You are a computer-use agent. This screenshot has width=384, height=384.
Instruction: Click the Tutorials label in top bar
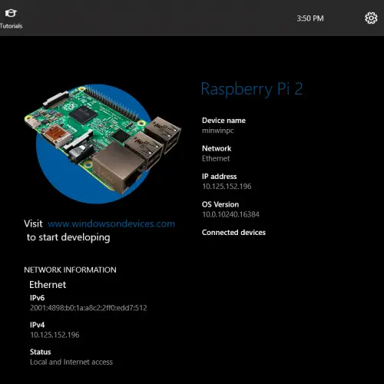[x=11, y=26]
